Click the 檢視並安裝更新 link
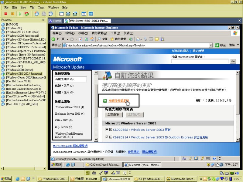Image resolution: width=243 pixels, height=182 pixels. point(119,101)
